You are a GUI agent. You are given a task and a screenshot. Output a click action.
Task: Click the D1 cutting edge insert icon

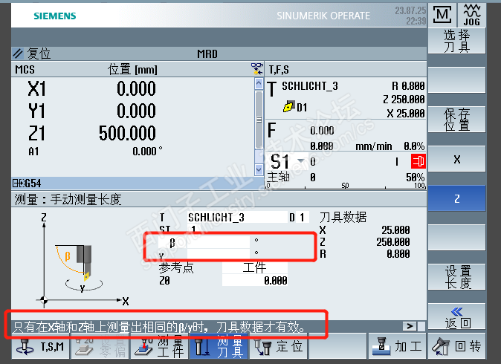click(x=289, y=106)
